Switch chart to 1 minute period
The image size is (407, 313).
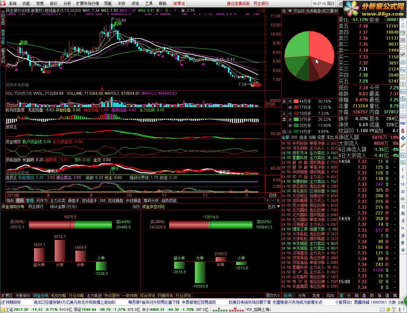tap(403, 170)
